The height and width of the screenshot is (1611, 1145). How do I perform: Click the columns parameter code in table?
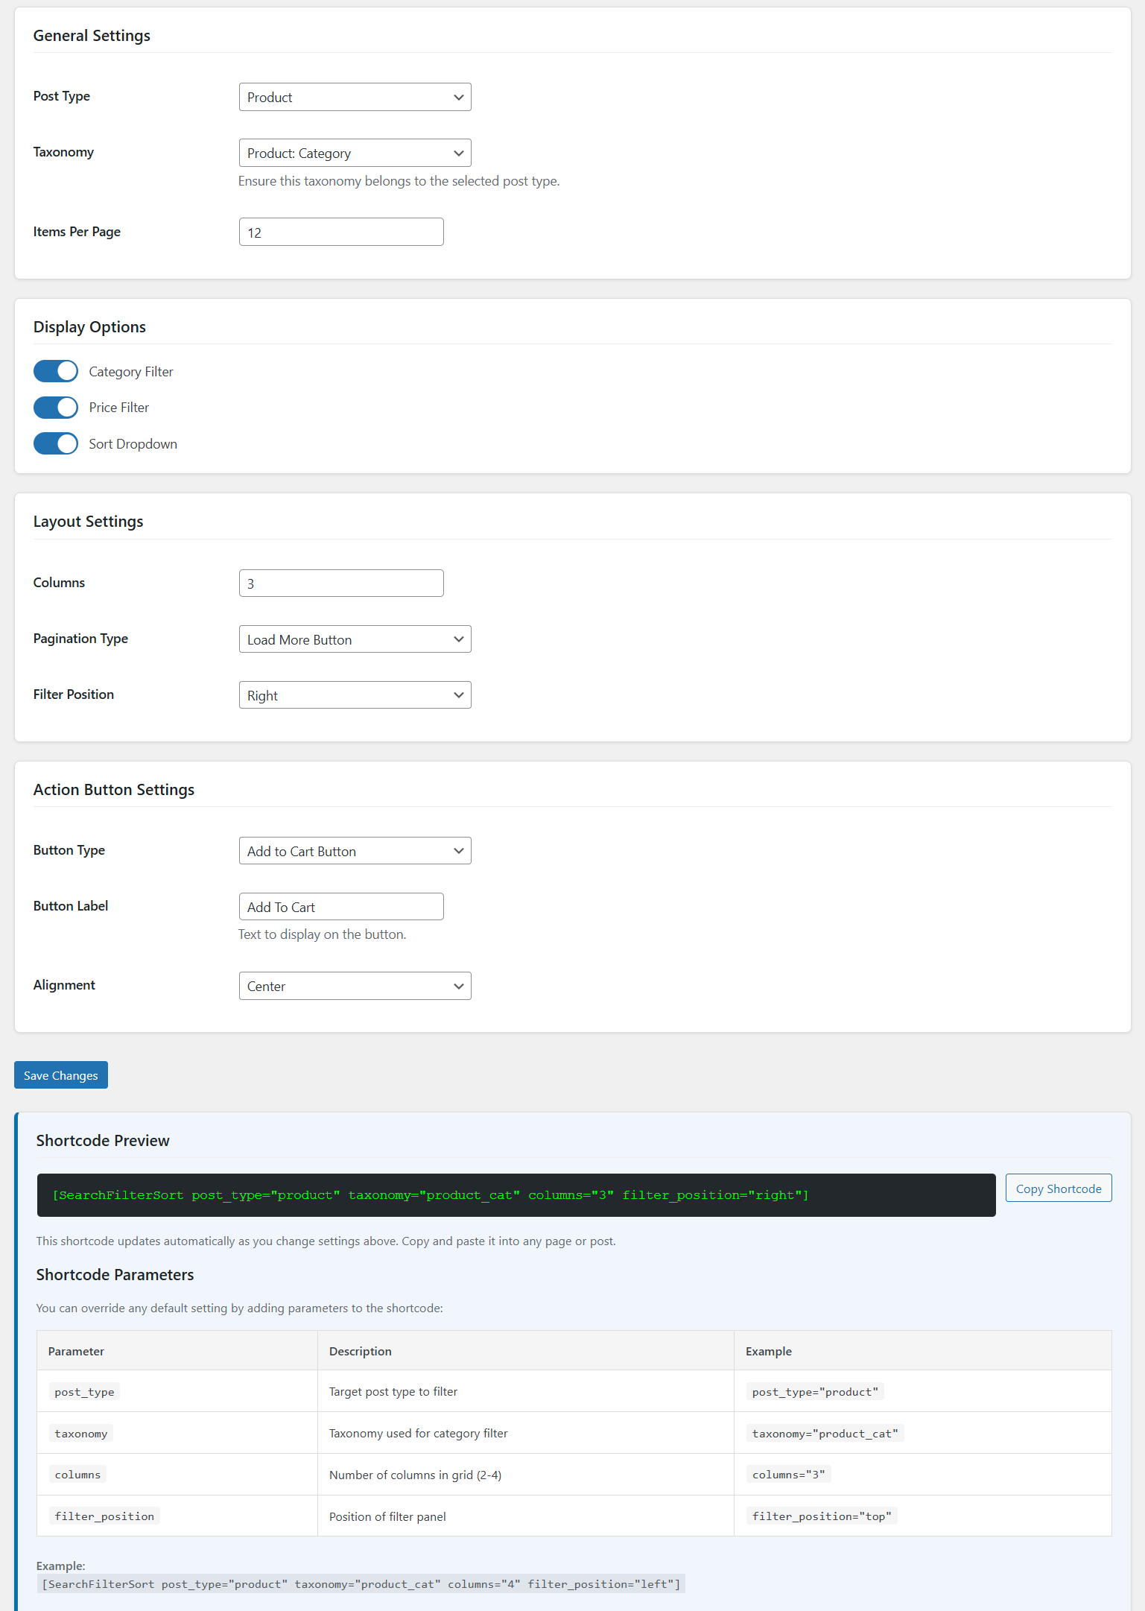point(77,1475)
